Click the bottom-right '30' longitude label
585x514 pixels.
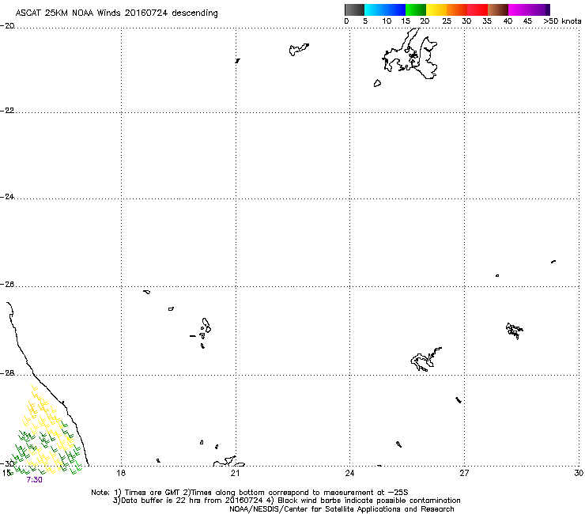[579, 473]
